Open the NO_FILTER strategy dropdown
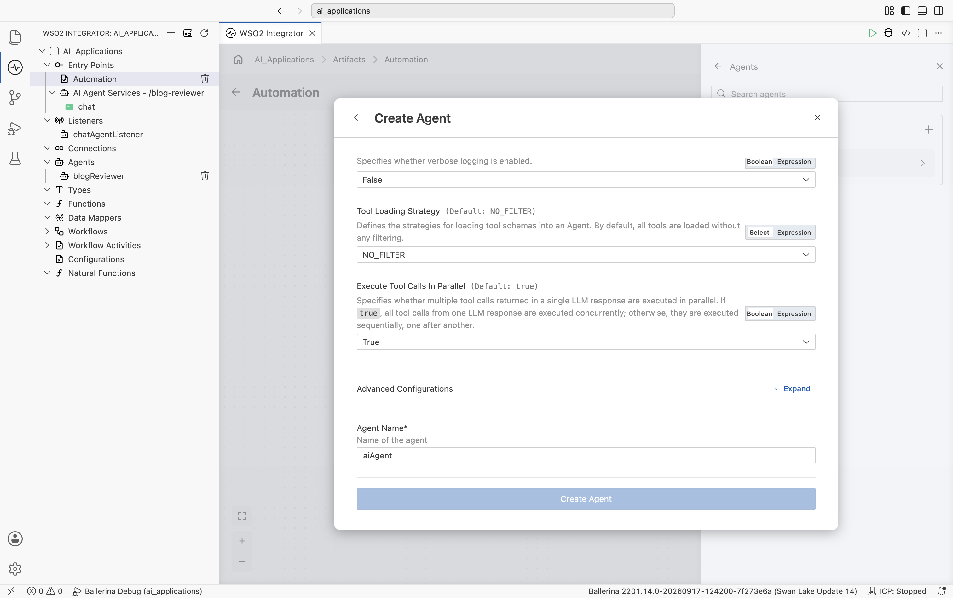953x598 pixels. pos(586,255)
